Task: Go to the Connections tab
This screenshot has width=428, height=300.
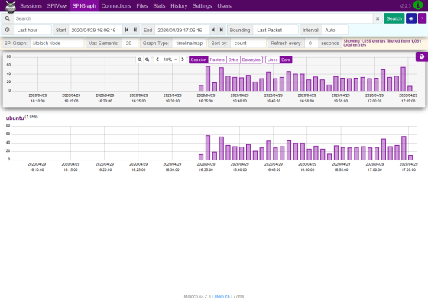Action: click(x=116, y=6)
